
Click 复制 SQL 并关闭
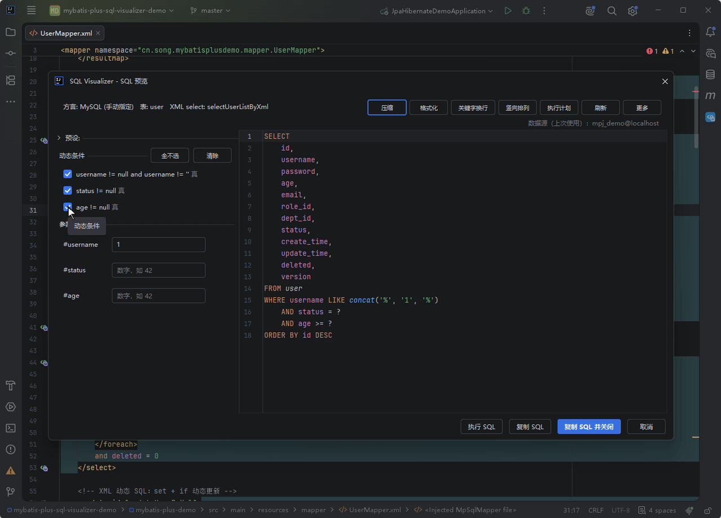click(589, 427)
